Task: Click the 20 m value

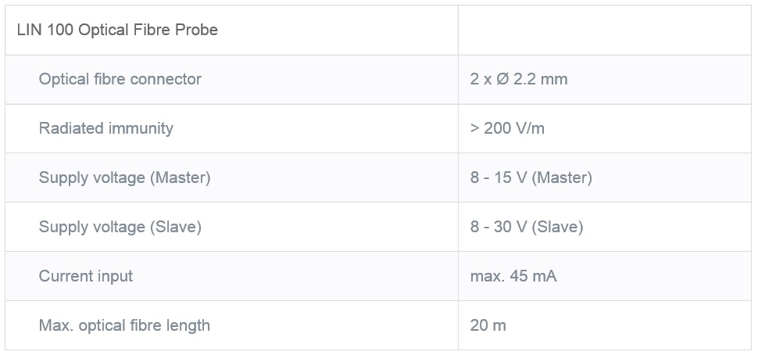Action: (488, 325)
